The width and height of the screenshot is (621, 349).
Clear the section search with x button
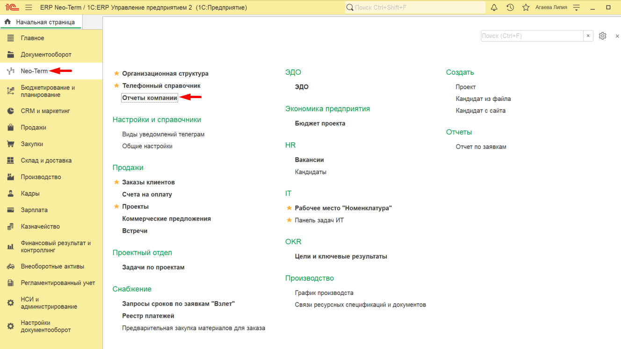point(588,36)
